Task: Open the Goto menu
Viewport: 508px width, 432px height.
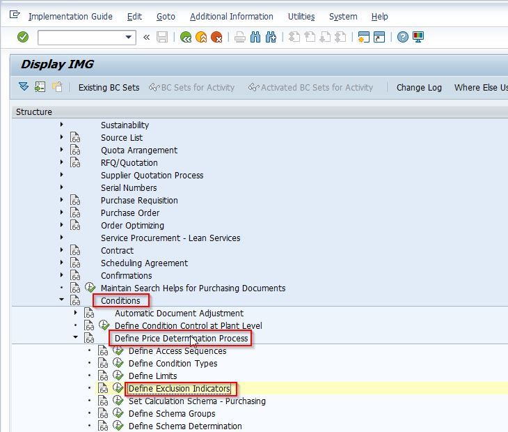Action: click(x=166, y=16)
